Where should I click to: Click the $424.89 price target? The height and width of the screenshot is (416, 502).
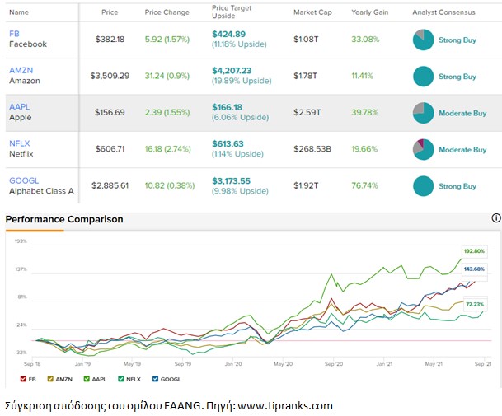228,34
